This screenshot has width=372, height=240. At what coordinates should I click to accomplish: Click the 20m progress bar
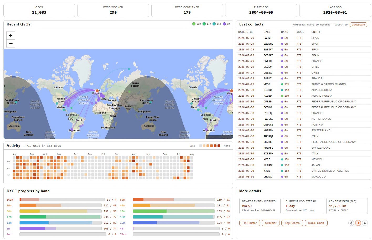point(174,211)
